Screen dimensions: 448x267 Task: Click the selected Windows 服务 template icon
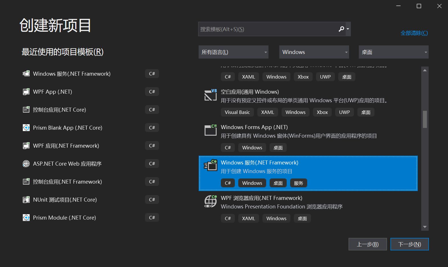point(211,165)
